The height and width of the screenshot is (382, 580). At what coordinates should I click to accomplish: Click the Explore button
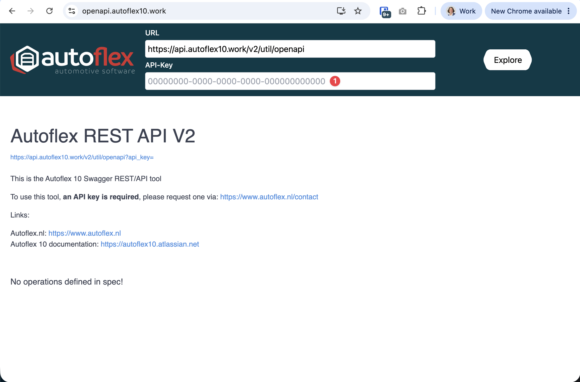click(508, 60)
